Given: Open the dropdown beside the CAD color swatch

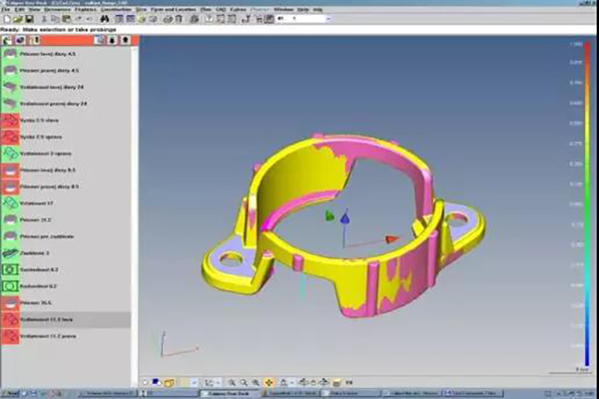Looking at the screenshot, I should pos(195,383).
